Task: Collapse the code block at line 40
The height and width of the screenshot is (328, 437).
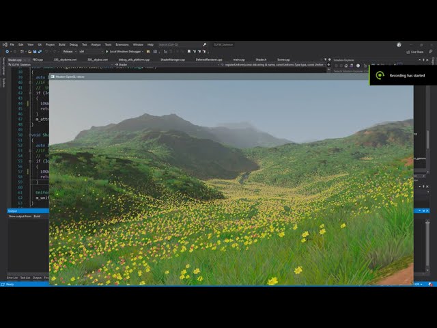Action: point(30,83)
